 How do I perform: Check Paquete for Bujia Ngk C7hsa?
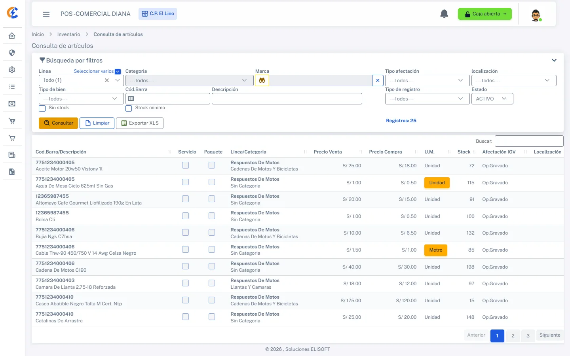pyautogui.click(x=212, y=233)
